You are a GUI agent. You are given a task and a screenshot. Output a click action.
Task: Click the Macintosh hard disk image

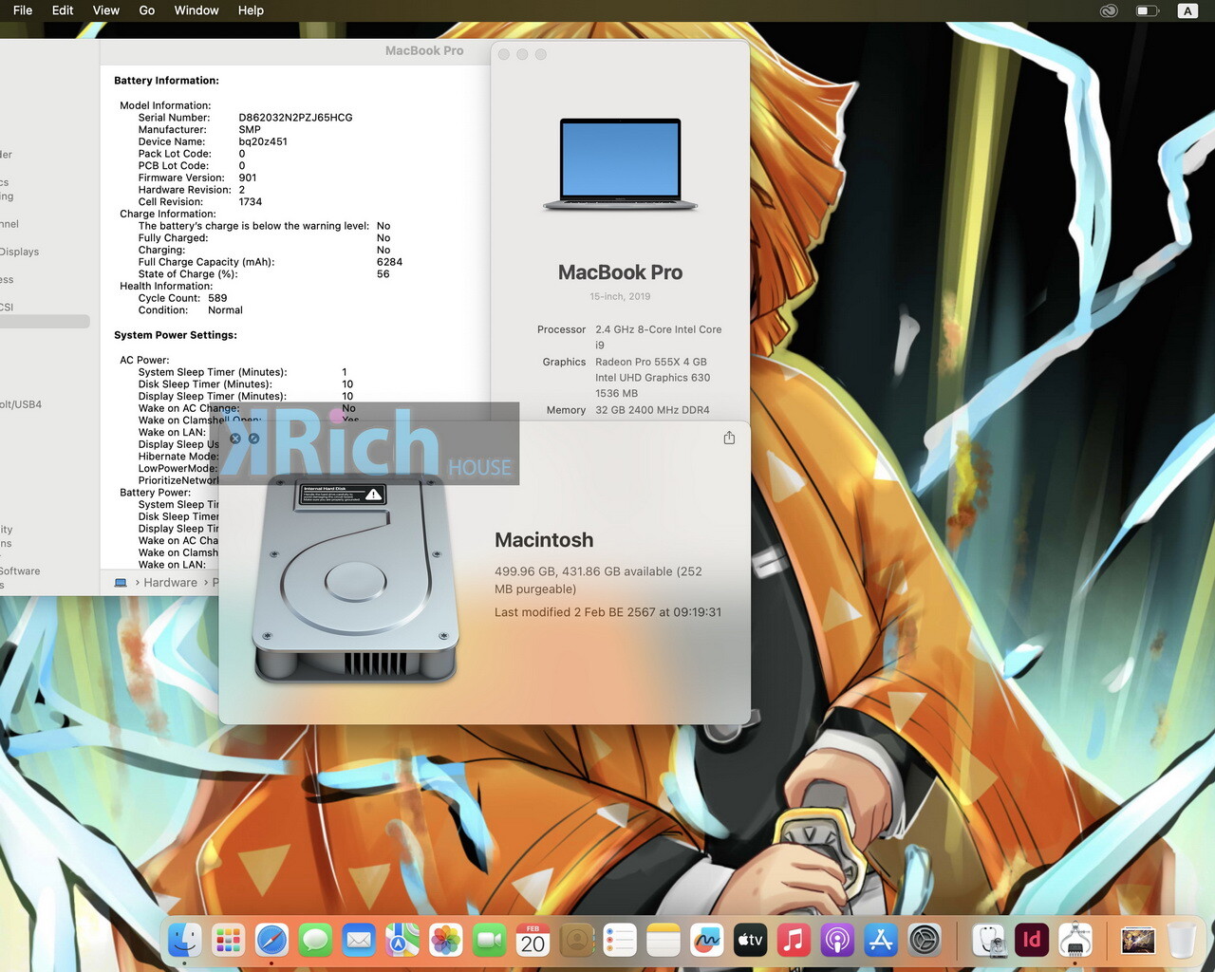click(x=356, y=579)
